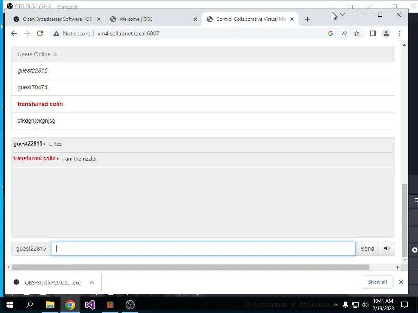Click the OBS settings gear icon behind Chrome
The width and height of the screenshot is (418, 313).
(415, 250)
